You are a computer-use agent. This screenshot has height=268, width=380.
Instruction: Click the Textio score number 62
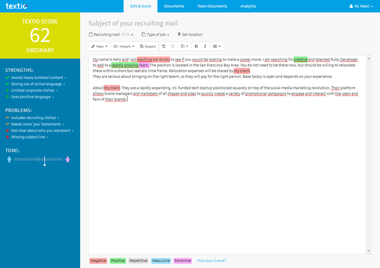point(40,35)
